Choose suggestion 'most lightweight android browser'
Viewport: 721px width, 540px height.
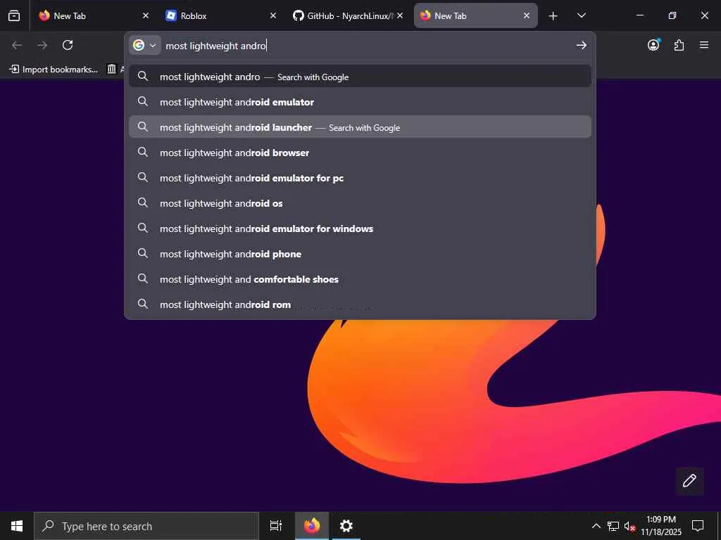coord(360,153)
